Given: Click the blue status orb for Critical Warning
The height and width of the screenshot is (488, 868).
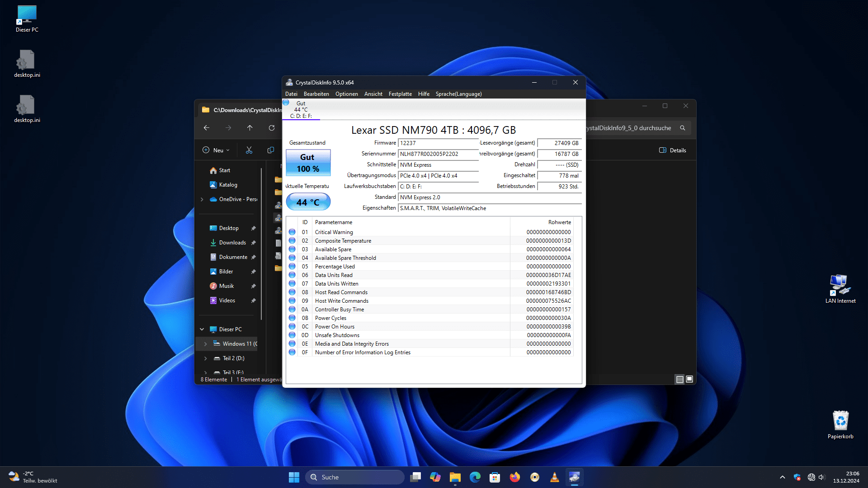Looking at the screenshot, I should point(292,232).
